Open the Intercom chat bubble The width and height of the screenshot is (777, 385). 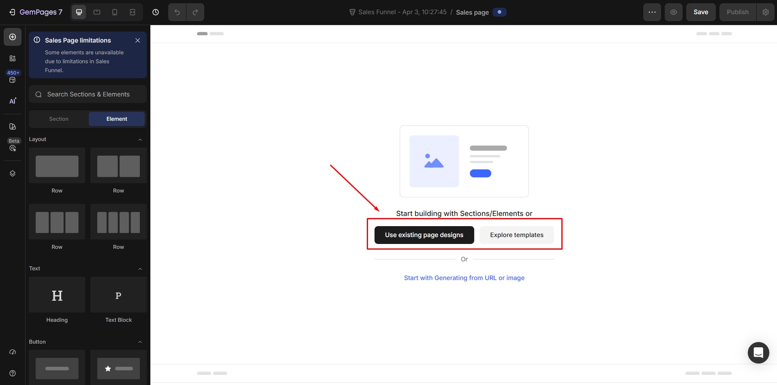point(758,353)
